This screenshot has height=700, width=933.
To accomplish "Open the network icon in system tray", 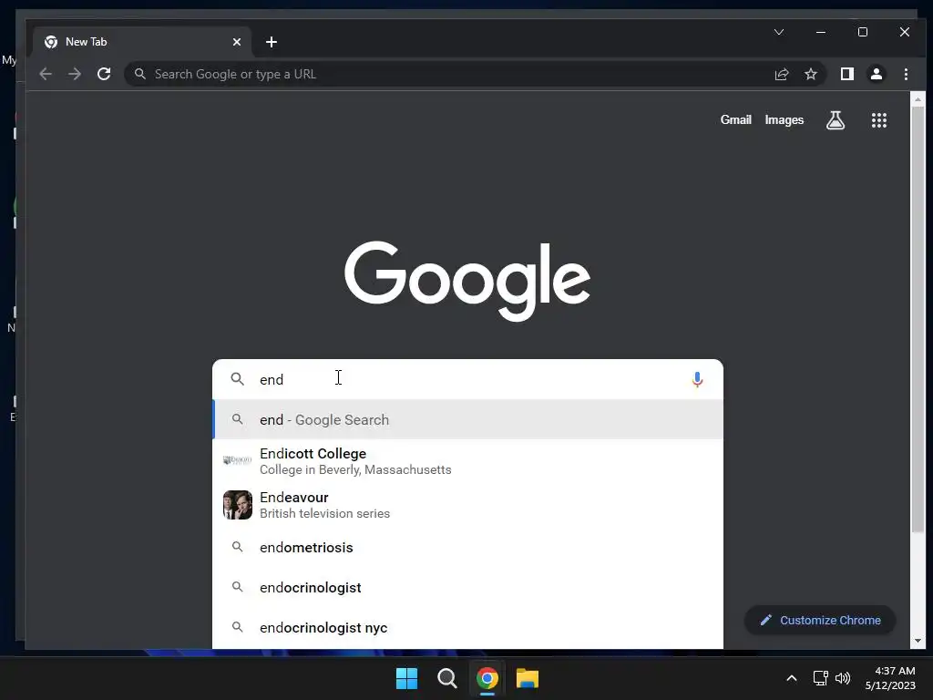I will [821, 678].
